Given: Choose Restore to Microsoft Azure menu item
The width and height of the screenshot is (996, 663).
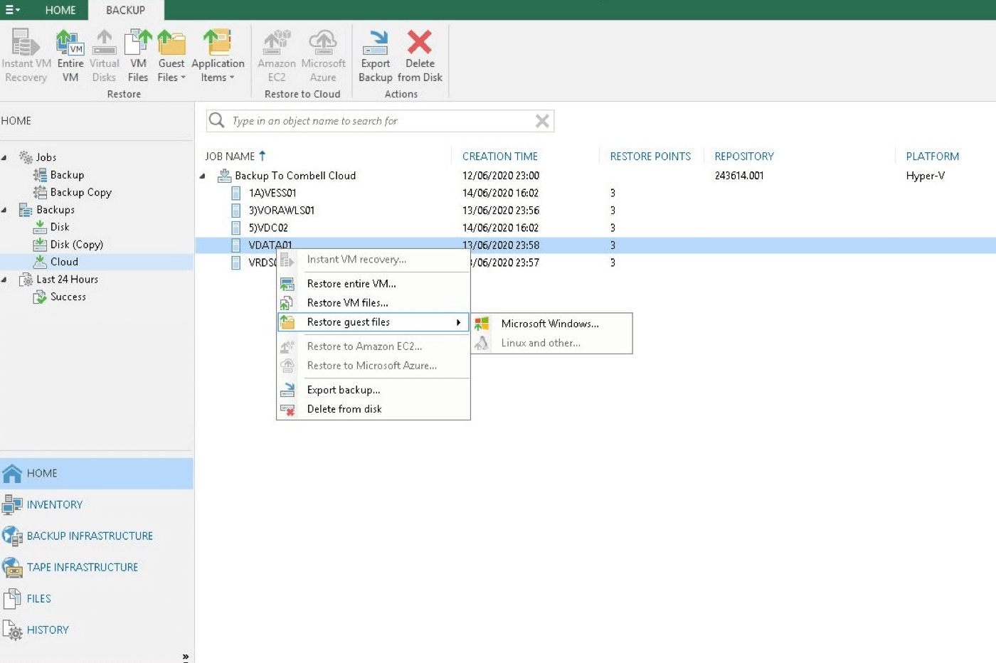Looking at the screenshot, I should 373,366.
